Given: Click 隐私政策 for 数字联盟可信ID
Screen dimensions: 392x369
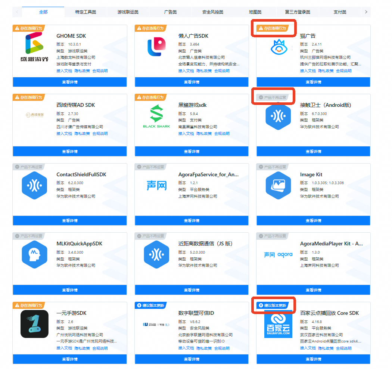Looking at the screenshot, I should (x=204, y=348).
